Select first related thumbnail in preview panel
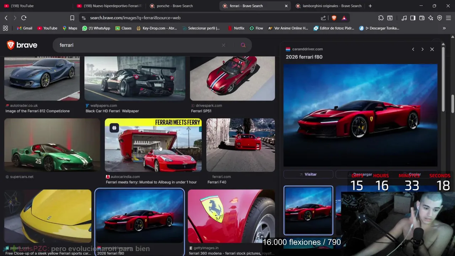 pyautogui.click(x=308, y=210)
